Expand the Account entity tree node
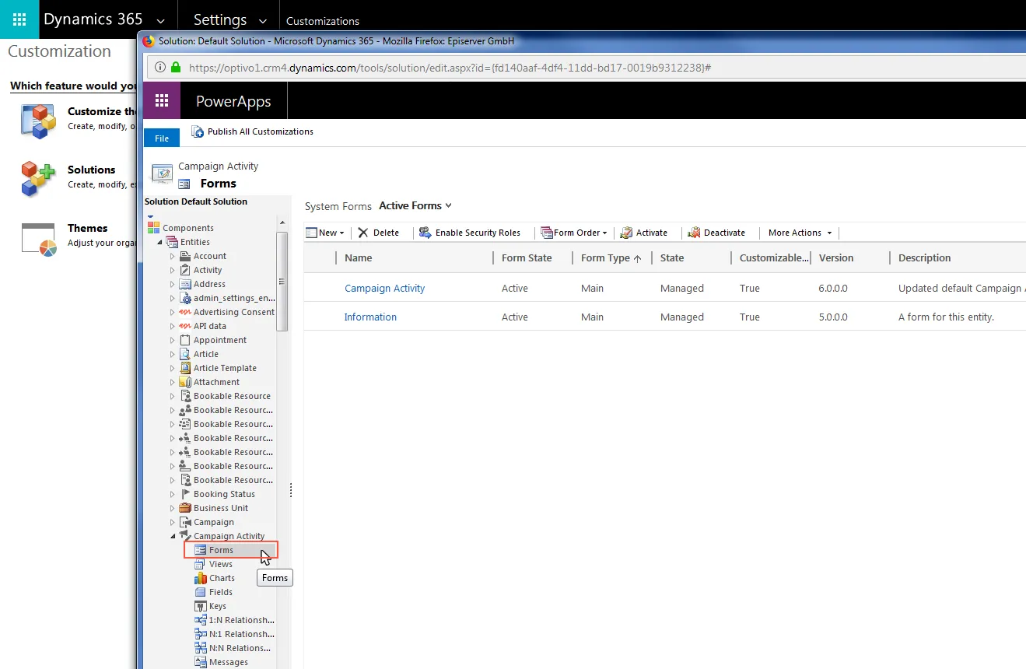This screenshot has width=1026, height=669. coord(173,256)
